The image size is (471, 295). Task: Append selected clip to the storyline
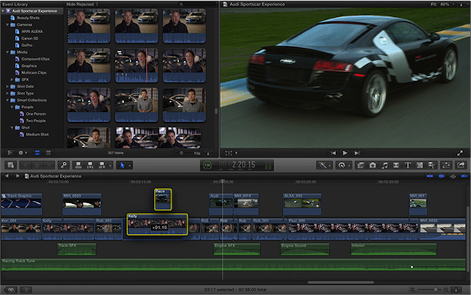(102, 166)
